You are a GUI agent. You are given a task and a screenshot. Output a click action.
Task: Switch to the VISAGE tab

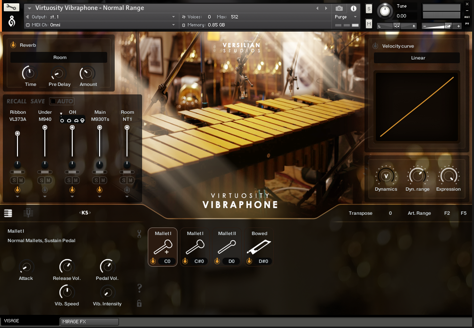30,321
